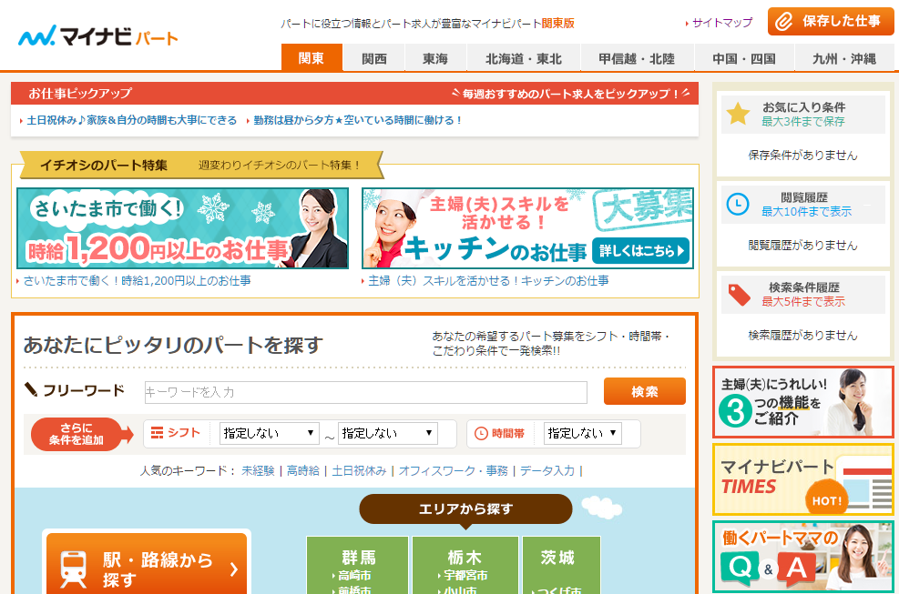Click the 駅・路線から探す button
899x594 pixels.
pos(147,564)
